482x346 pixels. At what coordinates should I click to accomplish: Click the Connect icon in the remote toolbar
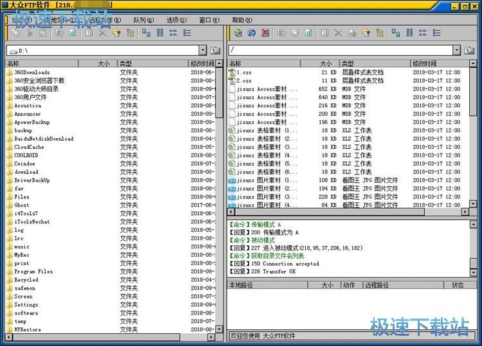click(238, 33)
